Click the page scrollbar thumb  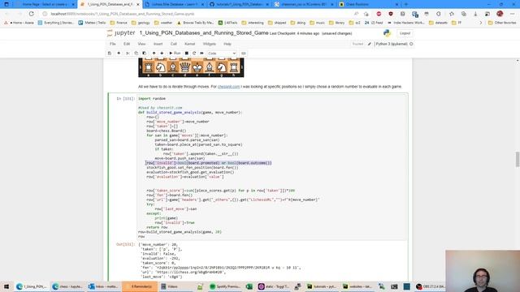[x=518, y=160]
